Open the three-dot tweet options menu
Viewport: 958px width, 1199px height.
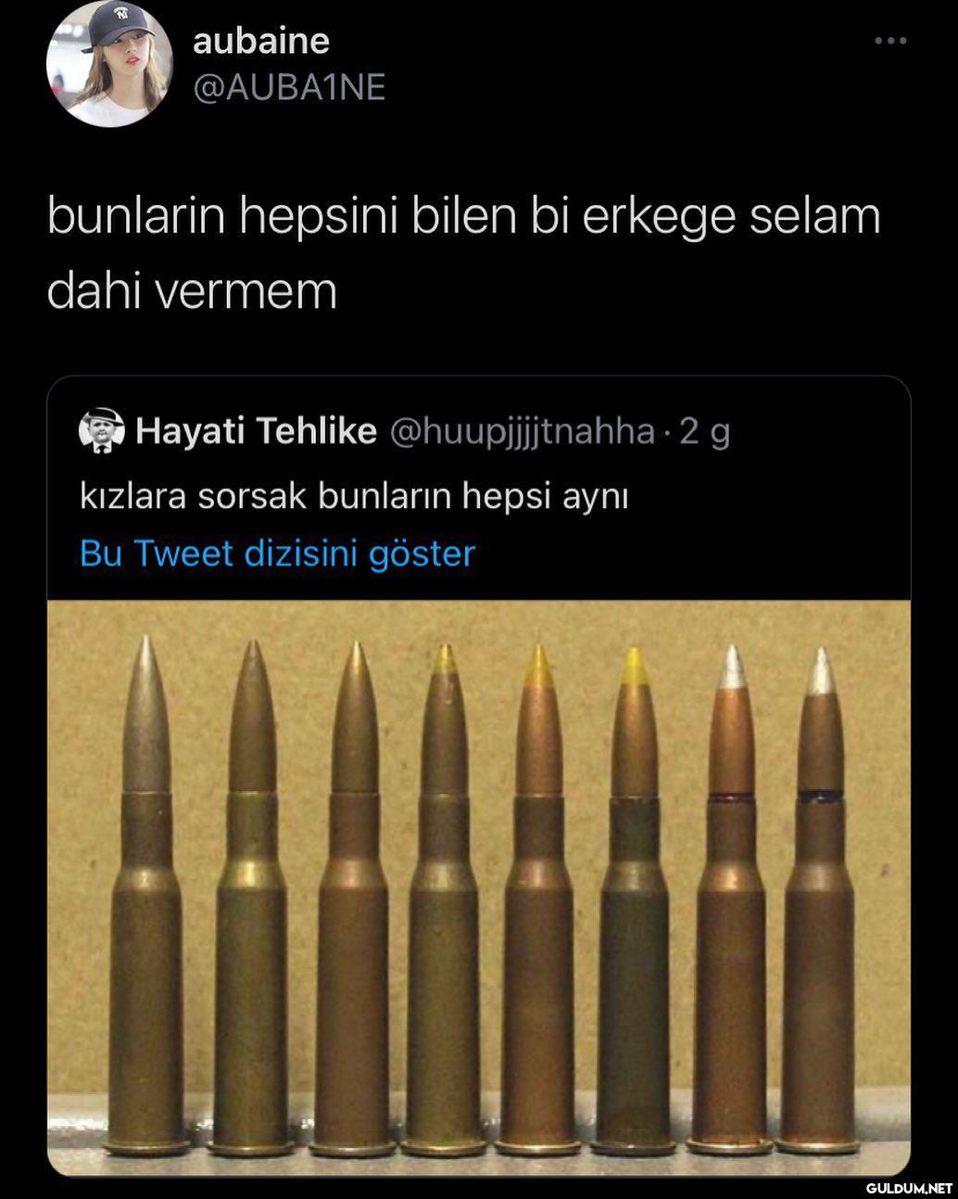[x=890, y=41]
